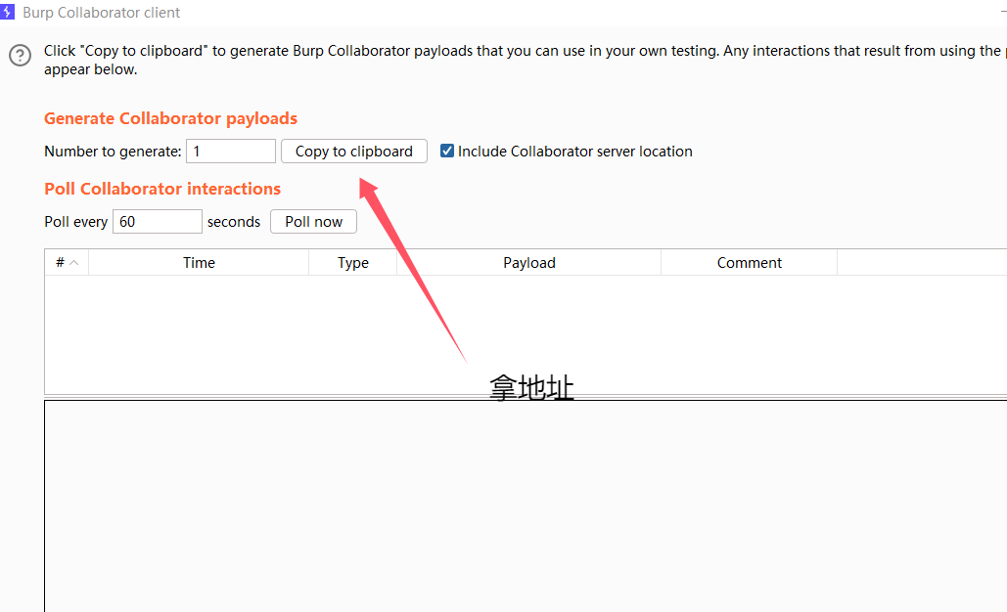Click the sort arrow in # column
The width and height of the screenshot is (1007, 612).
click(x=73, y=263)
